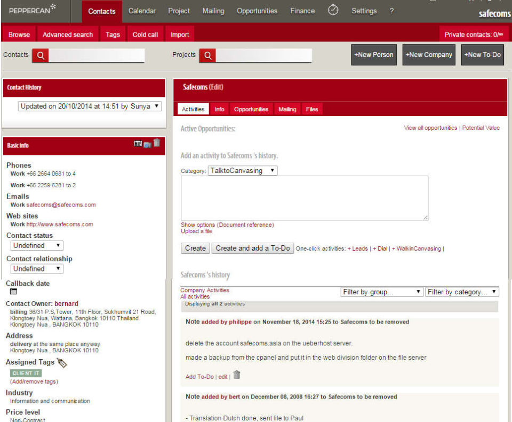Switch to the Files tab
This screenshot has width=512, height=422.
coord(312,109)
